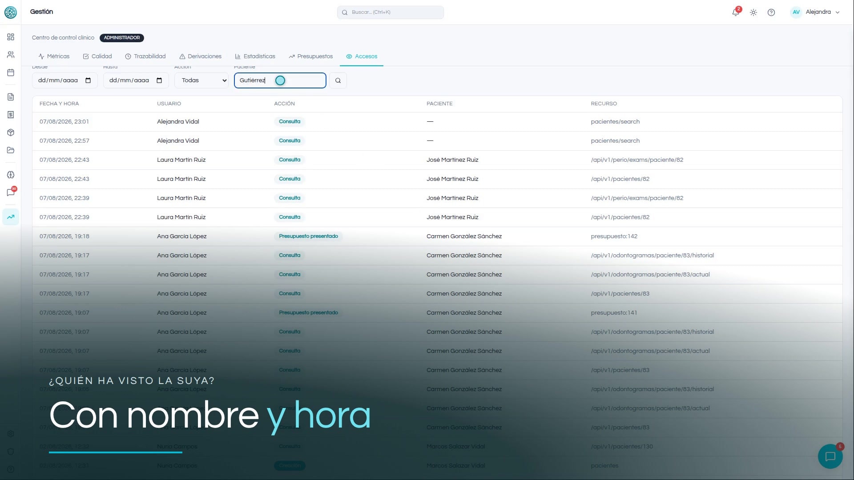This screenshot has height=480, width=854.
Task: Click the AV avatar circle
Action: [796, 12]
